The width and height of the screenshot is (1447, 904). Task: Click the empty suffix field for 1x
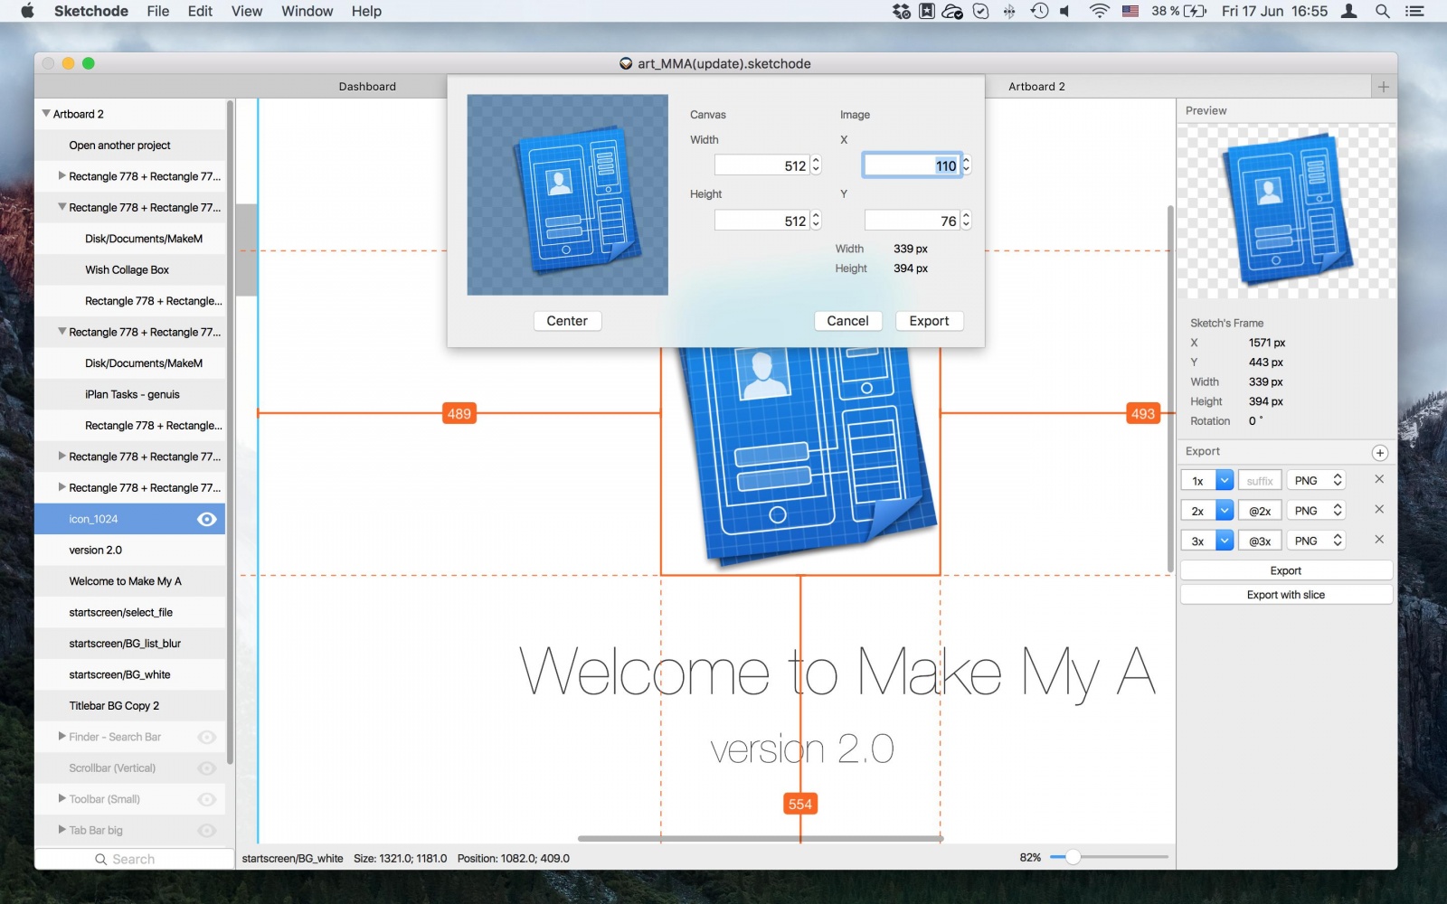[x=1260, y=481]
